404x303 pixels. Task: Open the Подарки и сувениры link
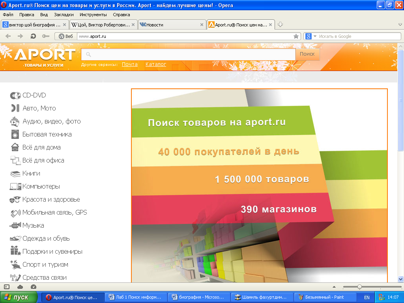[52, 252]
